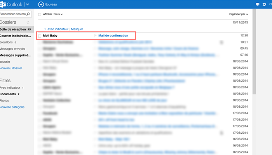This screenshot has height=155, width=272.
Task: Click the 12:28 timestamp of Moli Baby mail
Action: [244, 36]
